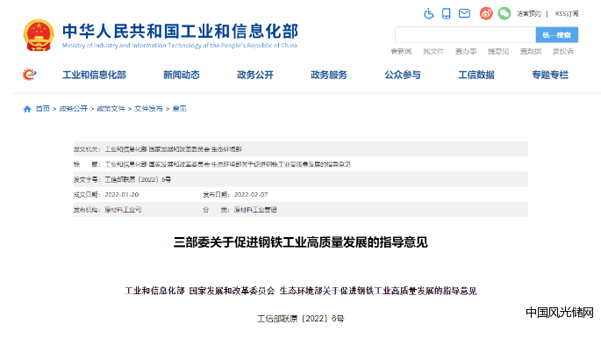Go to 文件发布 in breadcrumb

149,109
